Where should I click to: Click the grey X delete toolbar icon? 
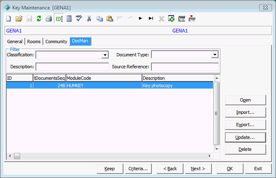point(161,18)
